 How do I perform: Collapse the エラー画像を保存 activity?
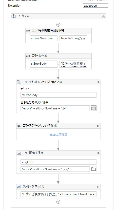tap(98, 153)
